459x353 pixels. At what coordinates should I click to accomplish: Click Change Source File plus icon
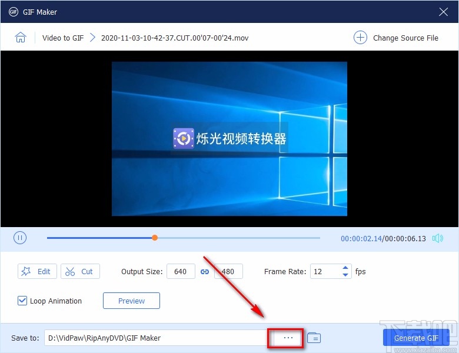click(x=360, y=38)
